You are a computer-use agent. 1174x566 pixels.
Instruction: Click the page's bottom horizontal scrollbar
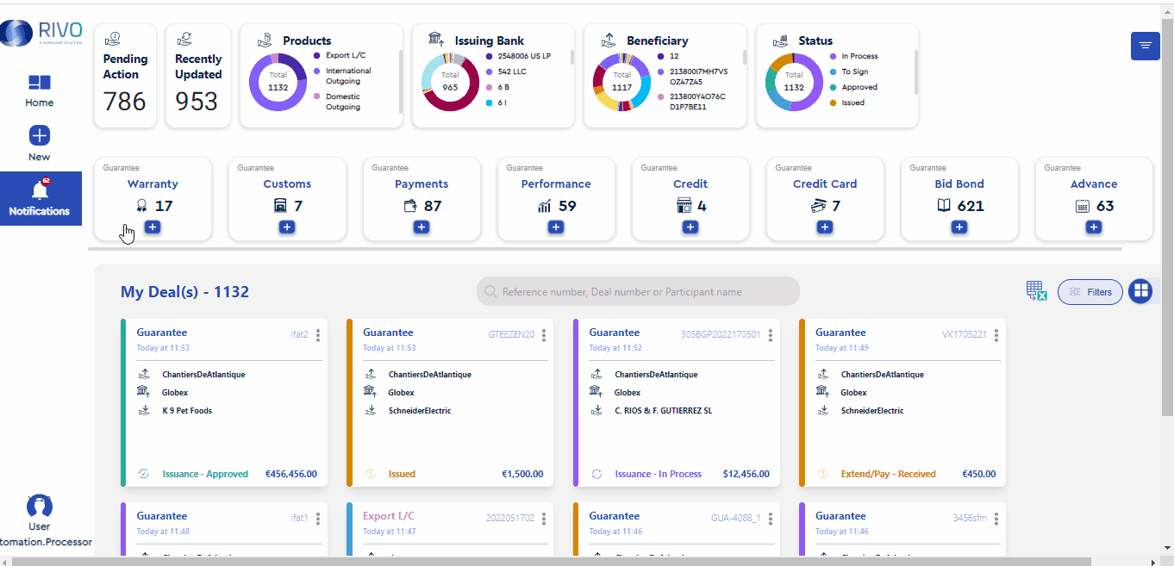552,562
